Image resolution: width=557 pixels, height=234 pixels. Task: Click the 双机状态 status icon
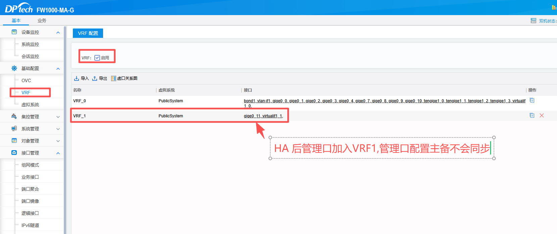click(533, 21)
